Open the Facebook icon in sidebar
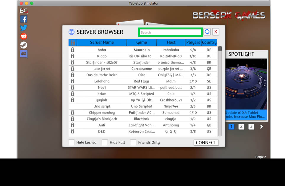Screen dimensions: 285x186 coord(24,19)
